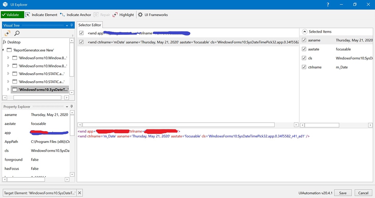Expand first WindowsForms10.Window.8 node
The width and height of the screenshot is (375, 198).
click(x=8, y=58)
